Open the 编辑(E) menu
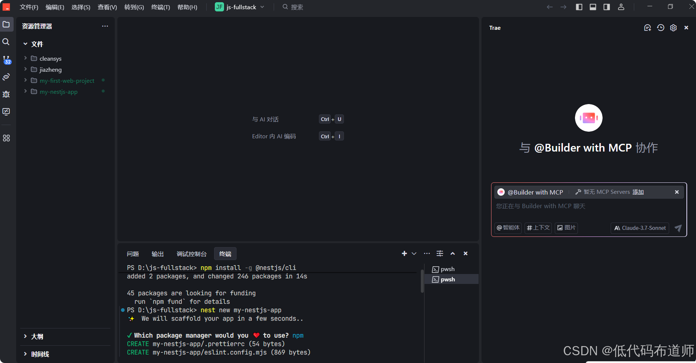The image size is (696, 363). point(55,7)
